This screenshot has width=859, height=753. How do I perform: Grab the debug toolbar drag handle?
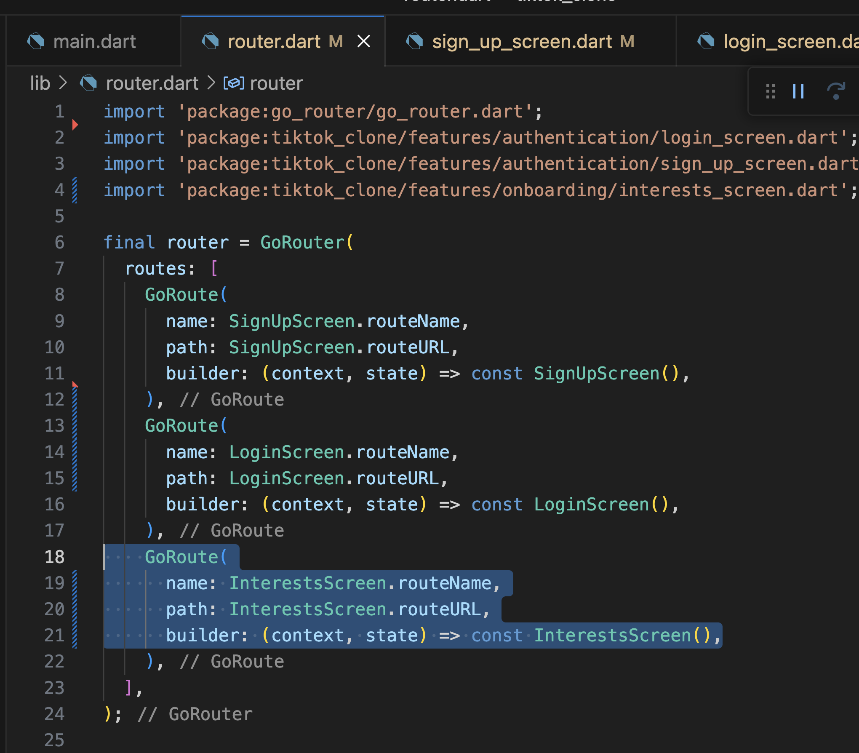pyautogui.click(x=771, y=91)
